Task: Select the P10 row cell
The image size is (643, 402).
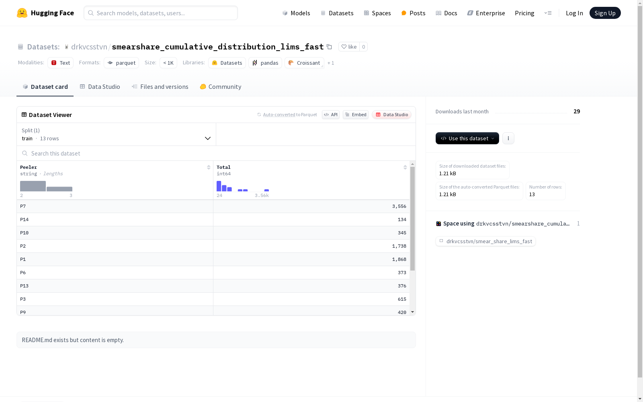Action: pos(115,233)
